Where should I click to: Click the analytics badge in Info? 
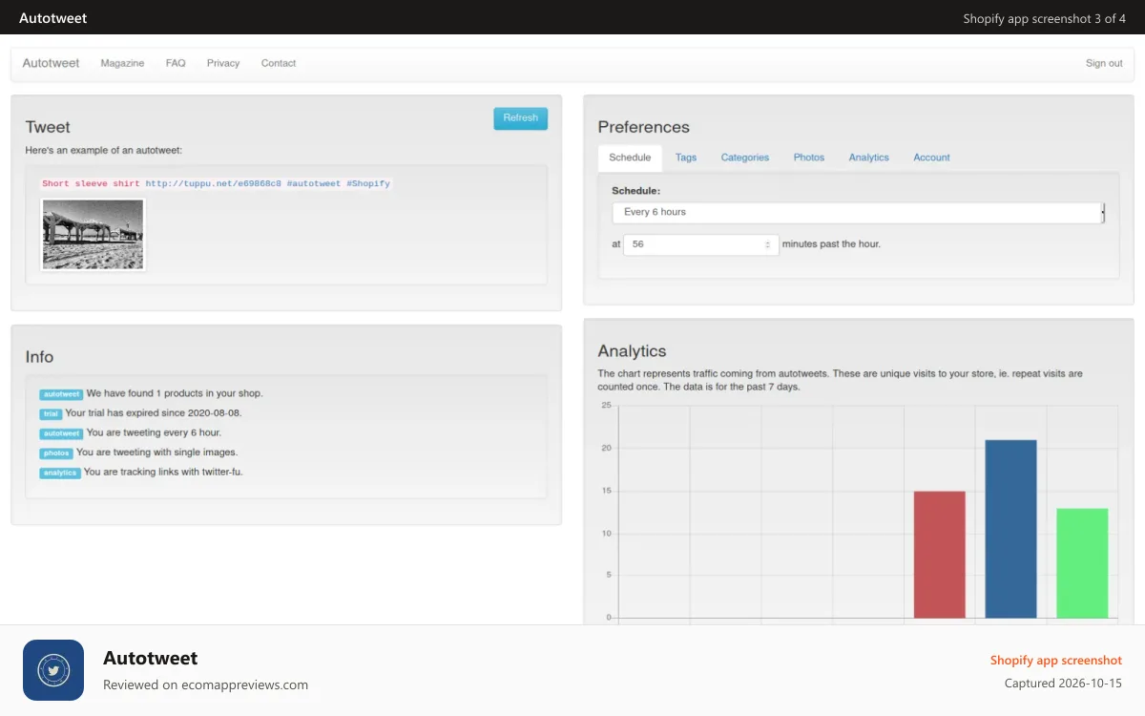(59, 473)
